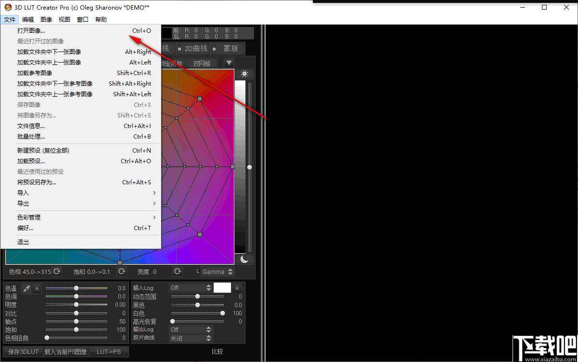The height and width of the screenshot is (362, 578).
Task: Open the 输入Log Off dropdown
Action: click(191, 287)
